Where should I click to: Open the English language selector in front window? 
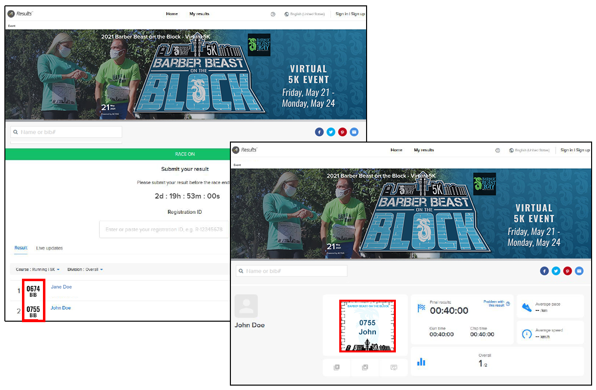529,150
